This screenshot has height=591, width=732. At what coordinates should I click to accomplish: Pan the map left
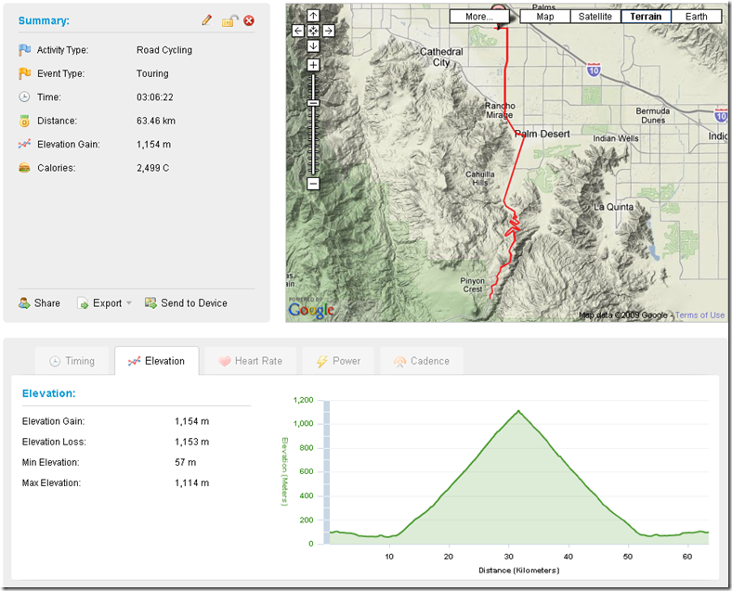[298, 32]
